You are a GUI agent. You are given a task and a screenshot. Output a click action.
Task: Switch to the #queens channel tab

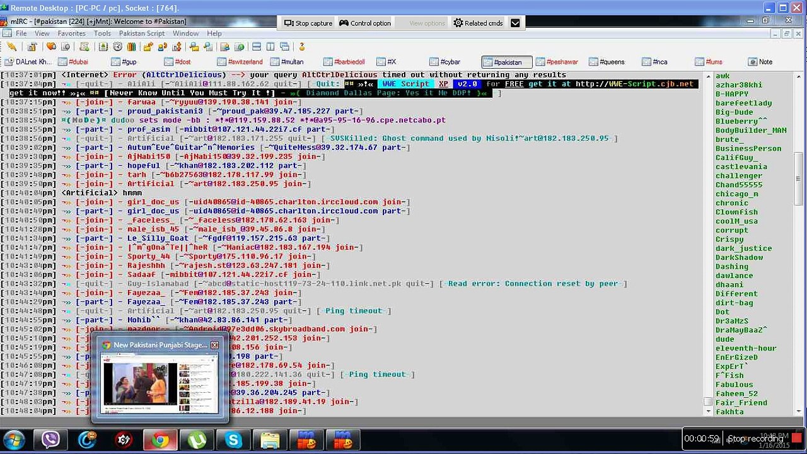click(607, 62)
